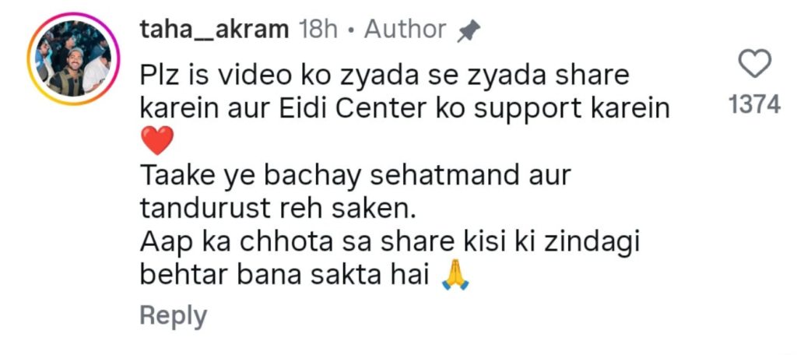This screenshot has width=797, height=355.
Task: Click the pin icon beside Author
Action: coord(469,32)
